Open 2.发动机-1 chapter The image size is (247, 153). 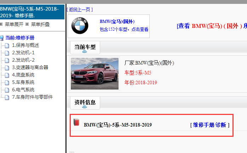click(x=23, y=53)
